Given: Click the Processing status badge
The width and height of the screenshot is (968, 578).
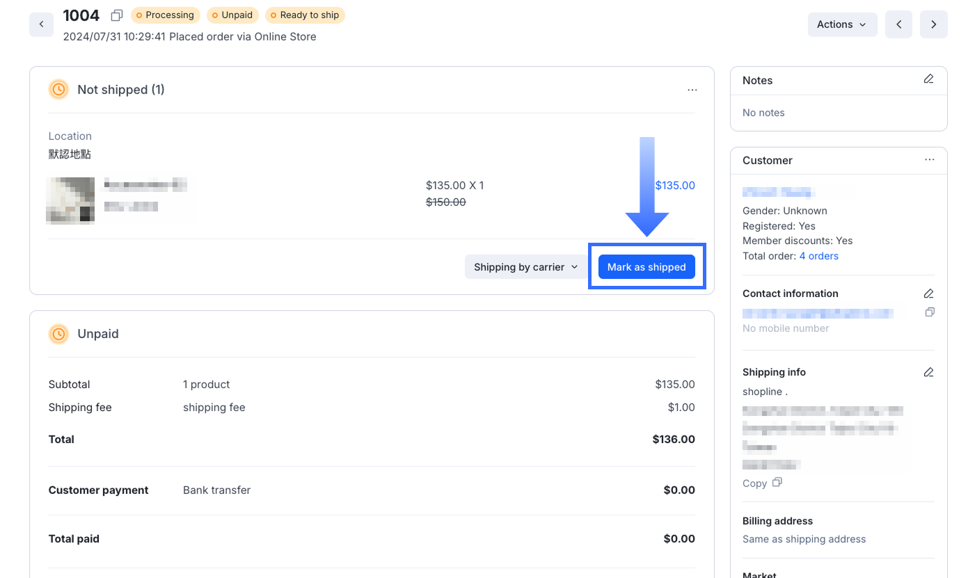Looking at the screenshot, I should pyautogui.click(x=165, y=15).
